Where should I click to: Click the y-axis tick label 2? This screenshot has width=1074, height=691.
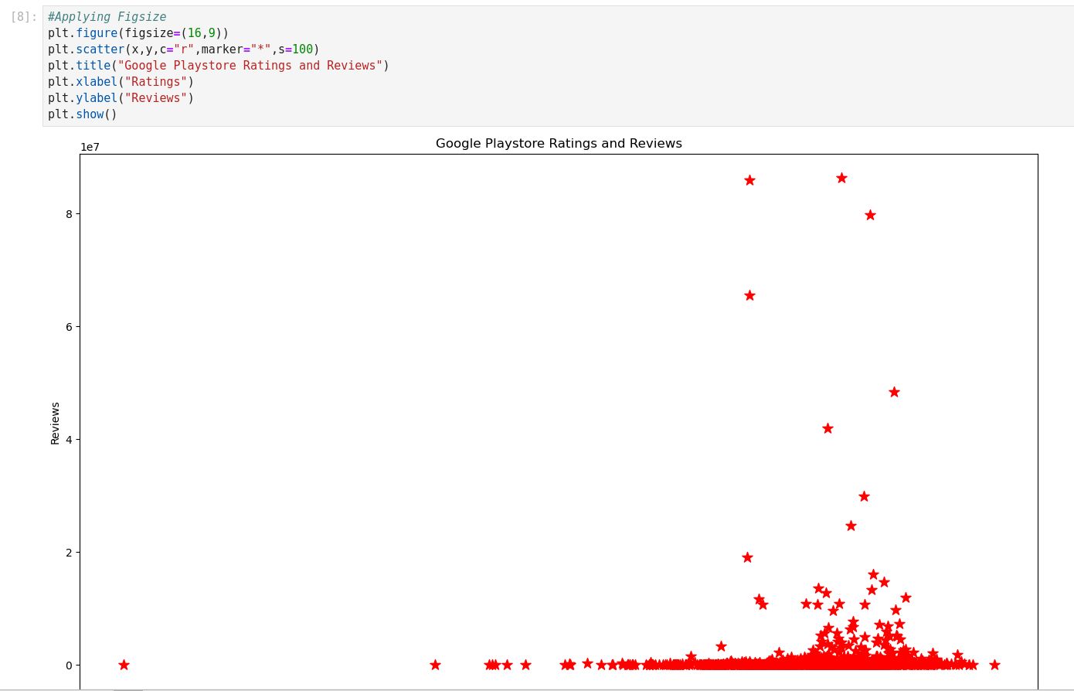pyautogui.click(x=69, y=553)
